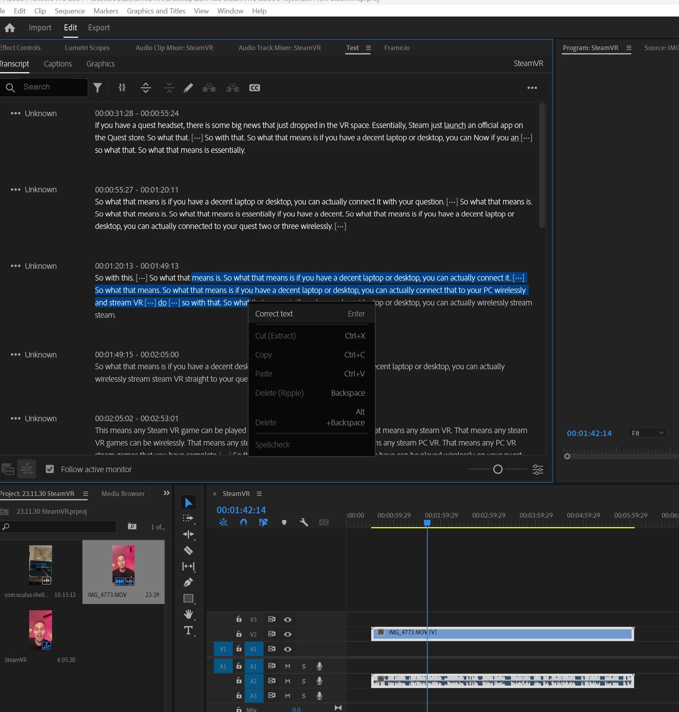Toggle track V1 output eye icon
Screen dimensions: 679x712
(x=288, y=649)
